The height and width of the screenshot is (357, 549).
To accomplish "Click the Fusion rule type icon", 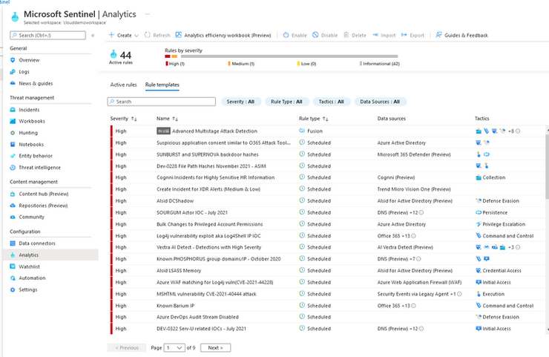I will (x=302, y=131).
